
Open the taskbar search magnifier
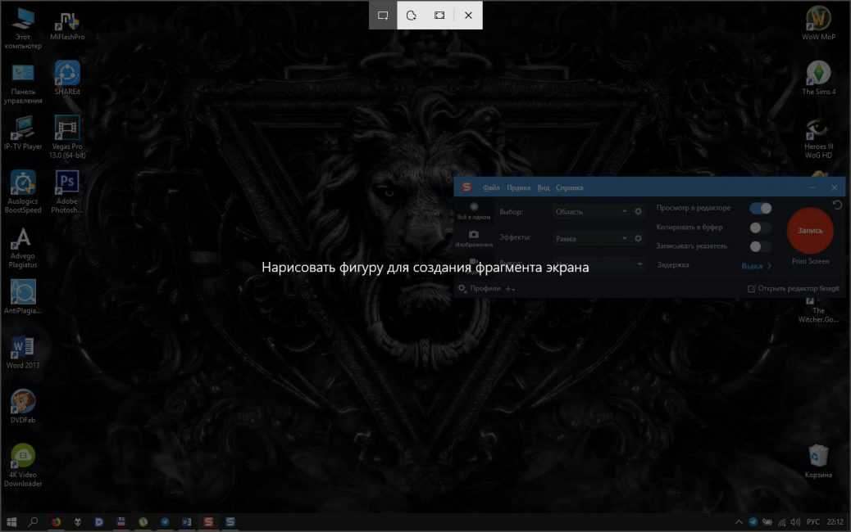click(33, 521)
